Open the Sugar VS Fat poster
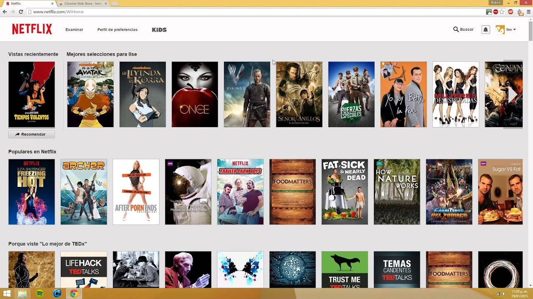533x299 pixels. [500, 192]
